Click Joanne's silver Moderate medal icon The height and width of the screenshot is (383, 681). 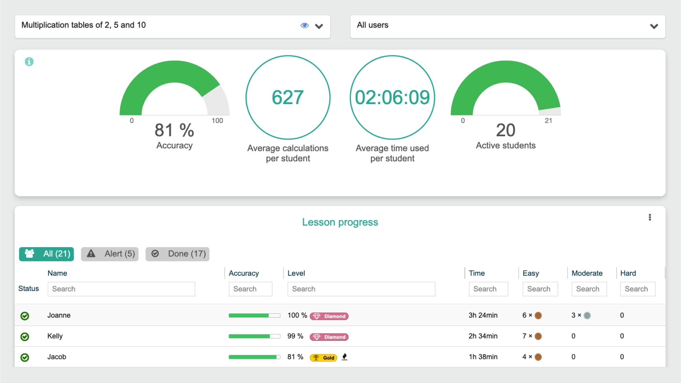tap(587, 315)
